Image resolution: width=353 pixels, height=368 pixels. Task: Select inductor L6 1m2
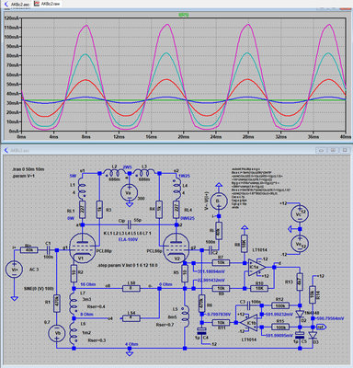pos(74,332)
